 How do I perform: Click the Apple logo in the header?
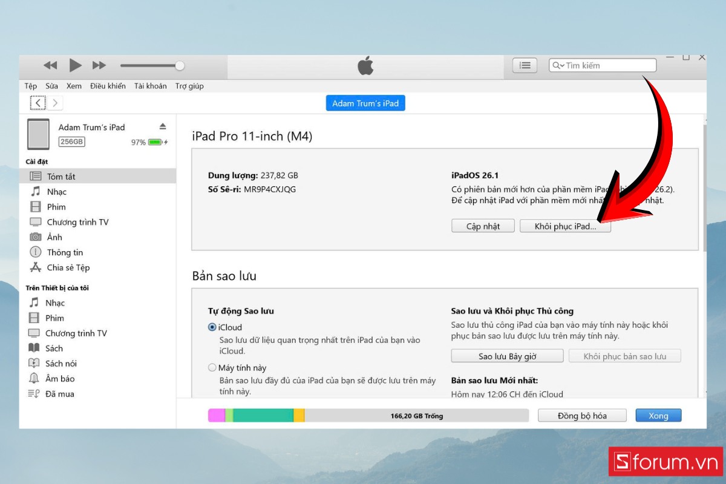coord(365,65)
